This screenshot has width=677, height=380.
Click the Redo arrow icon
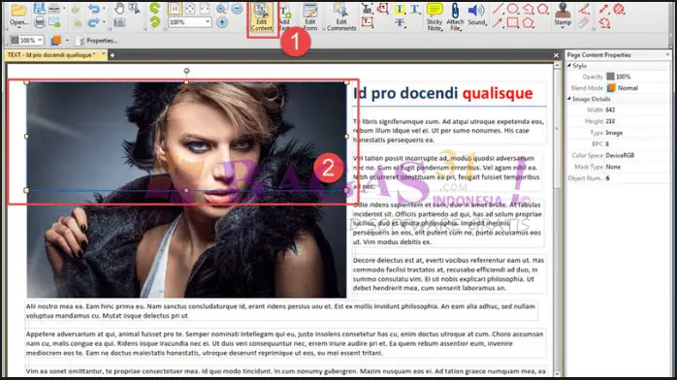coord(93,22)
